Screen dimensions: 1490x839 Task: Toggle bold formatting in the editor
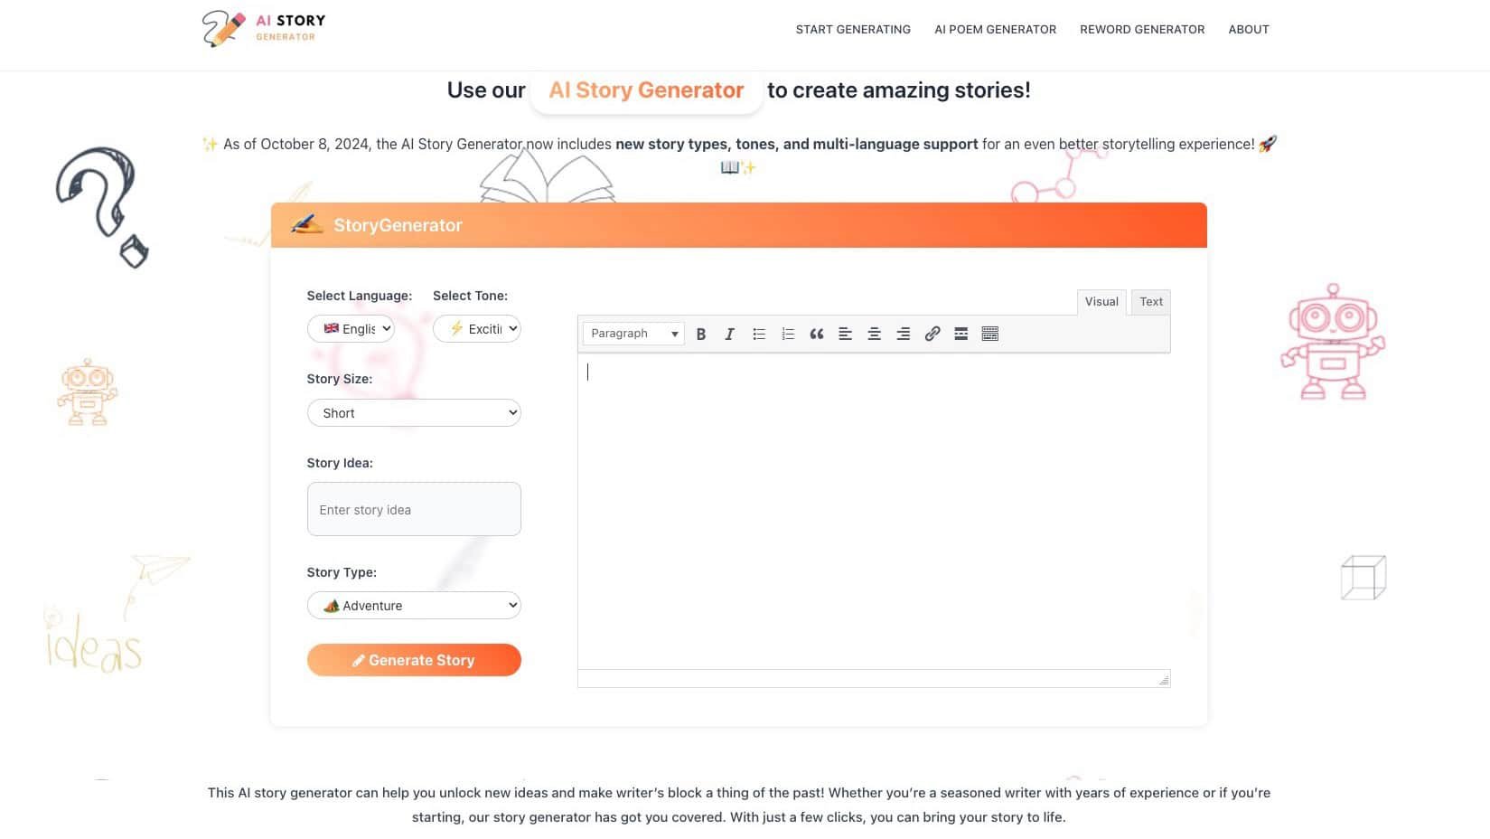click(700, 334)
